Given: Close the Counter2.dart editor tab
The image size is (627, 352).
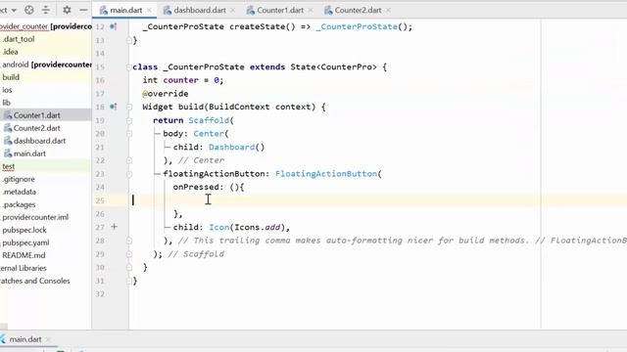Looking at the screenshot, I should tap(388, 11).
